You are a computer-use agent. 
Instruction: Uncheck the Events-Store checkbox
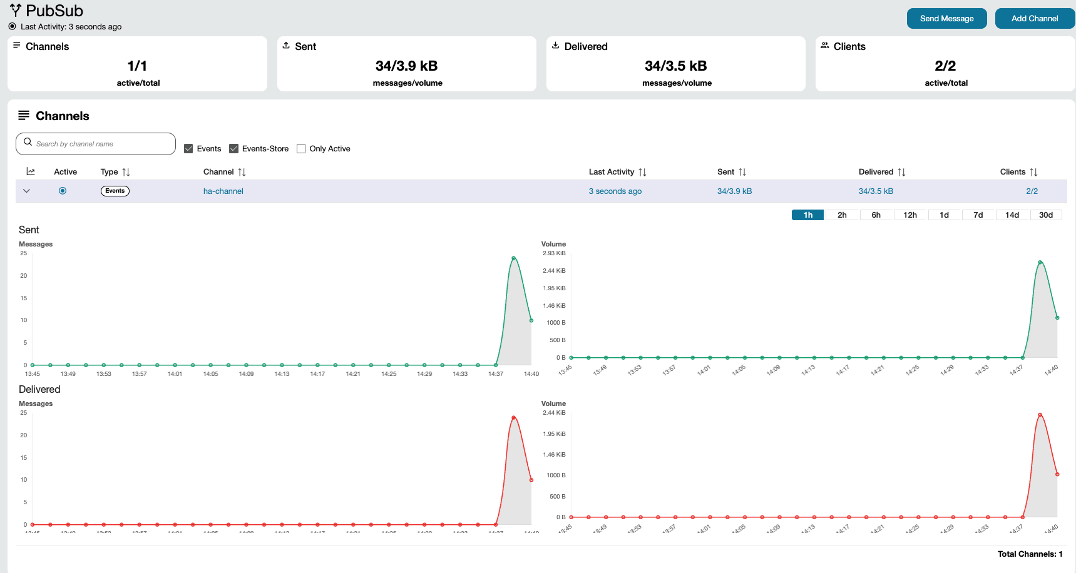point(234,149)
